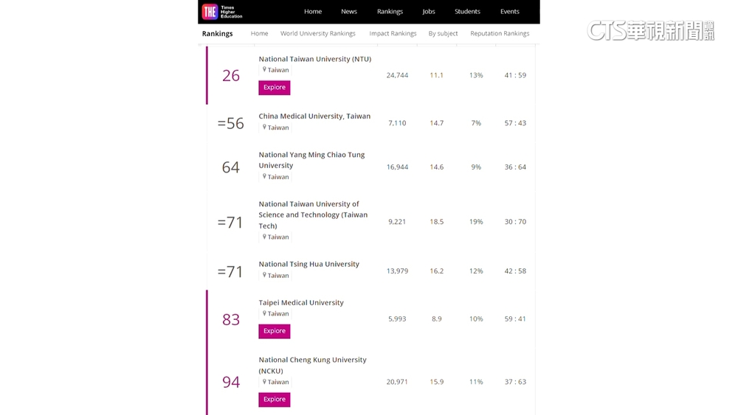The width and height of the screenshot is (738, 415).
Task: Click the location pin under Taipei Medical University
Action: tap(264, 314)
